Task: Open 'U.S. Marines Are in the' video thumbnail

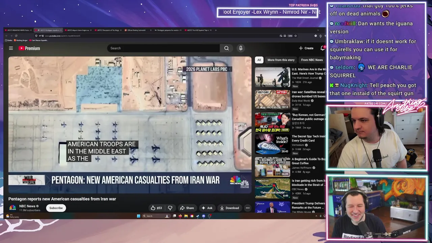Action: coord(272,77)
